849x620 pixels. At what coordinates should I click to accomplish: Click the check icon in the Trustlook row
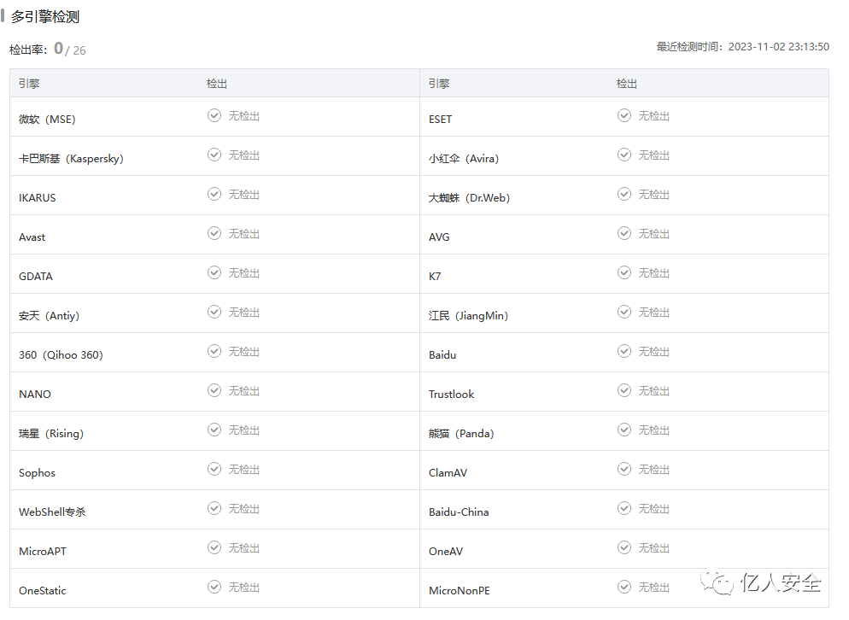click(624, 390)
